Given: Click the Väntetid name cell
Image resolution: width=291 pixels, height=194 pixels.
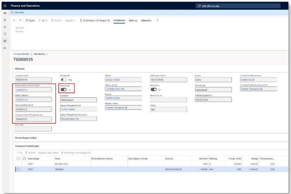Looking at the screenshot, I should 59,169.
